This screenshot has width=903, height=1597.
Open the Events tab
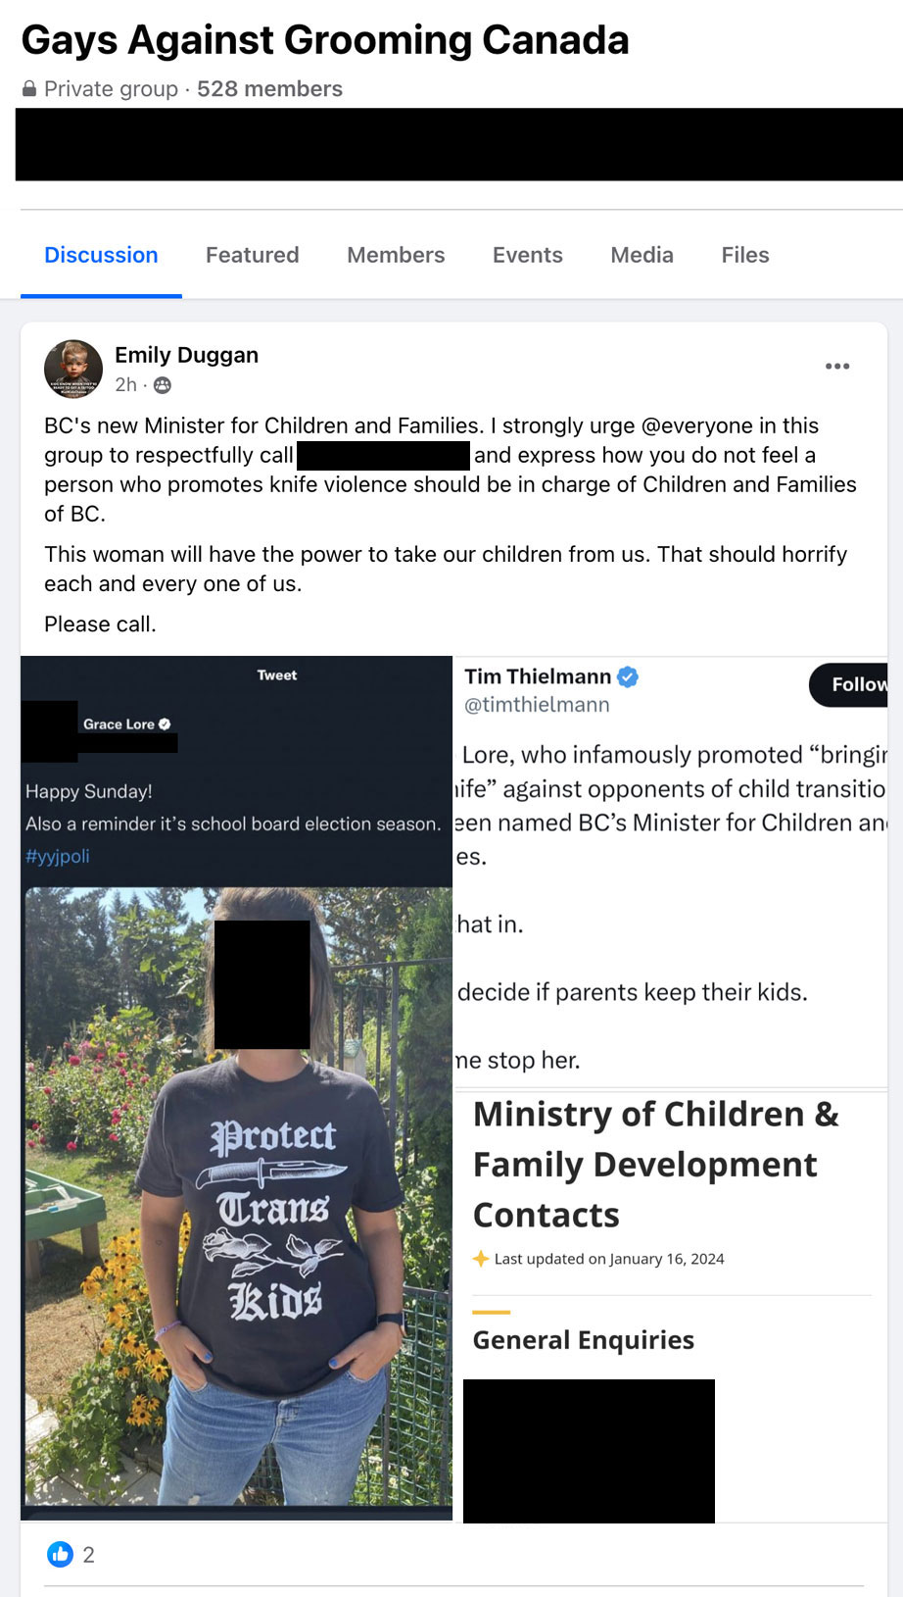click(x=528, y=255)
